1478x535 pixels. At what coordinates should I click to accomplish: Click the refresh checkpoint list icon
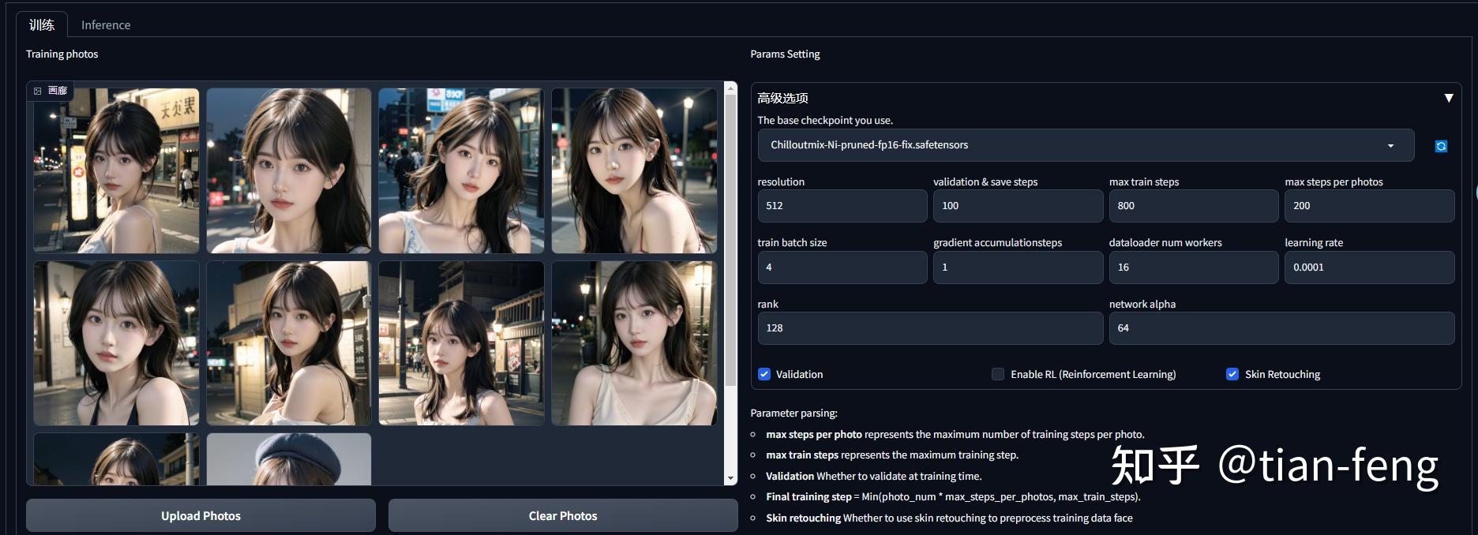point(1441,146)
